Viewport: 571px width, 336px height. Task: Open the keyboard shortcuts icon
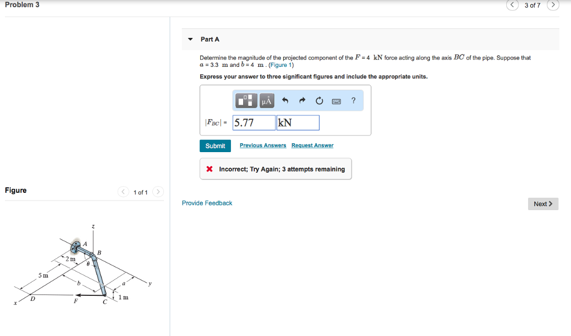[x=337, y=101]
